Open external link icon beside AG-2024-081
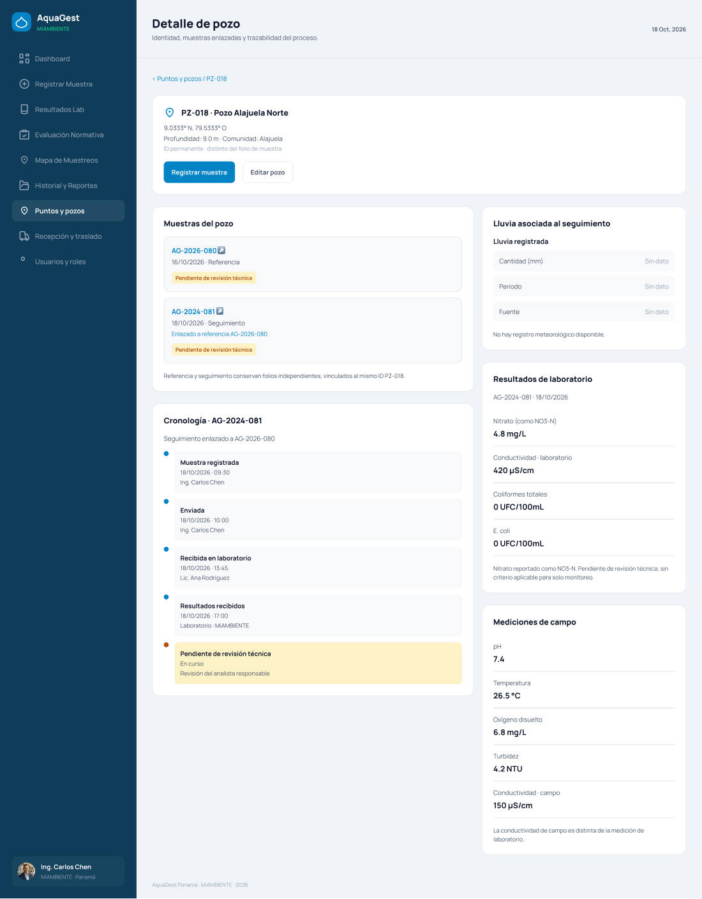 (220, 312)
